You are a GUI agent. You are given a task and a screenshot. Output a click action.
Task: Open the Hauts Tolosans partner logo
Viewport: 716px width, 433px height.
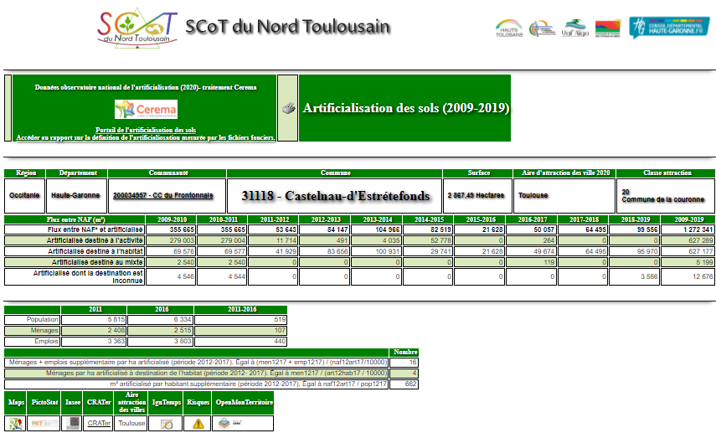click(508, 28)
